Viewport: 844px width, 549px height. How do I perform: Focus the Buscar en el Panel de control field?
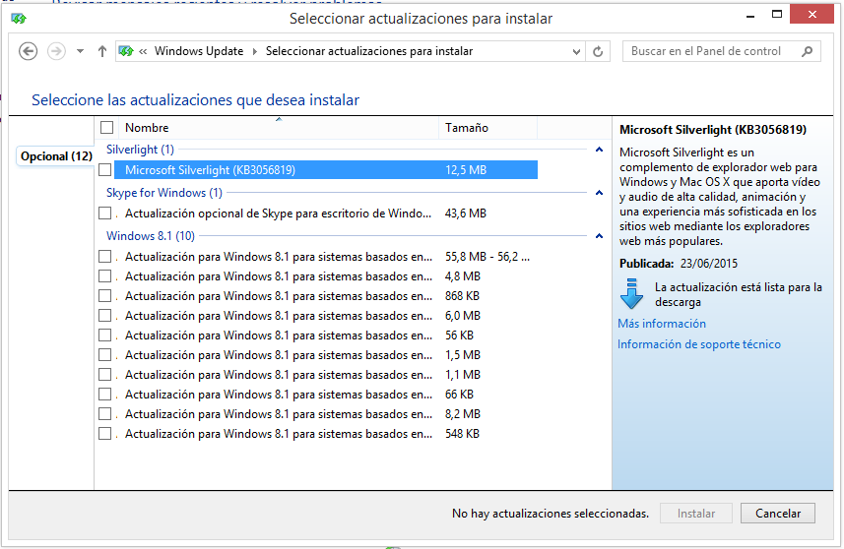click(721, 51)
